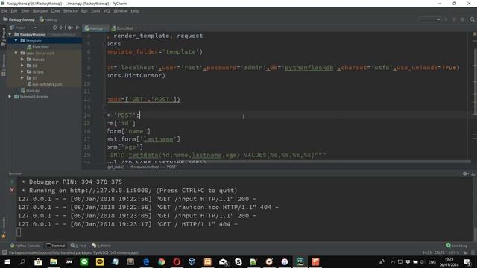477x268 pixels.
Task: Open the Favorites tool window side tab
Action: [4, 227]
